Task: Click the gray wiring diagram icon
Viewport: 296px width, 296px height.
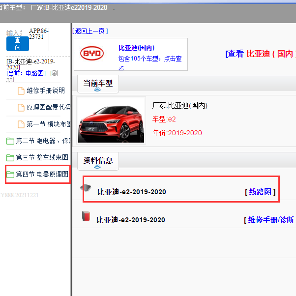Action: point(86,188)
